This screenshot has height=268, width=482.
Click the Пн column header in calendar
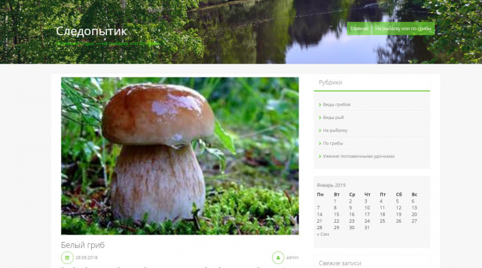point(320,194)
